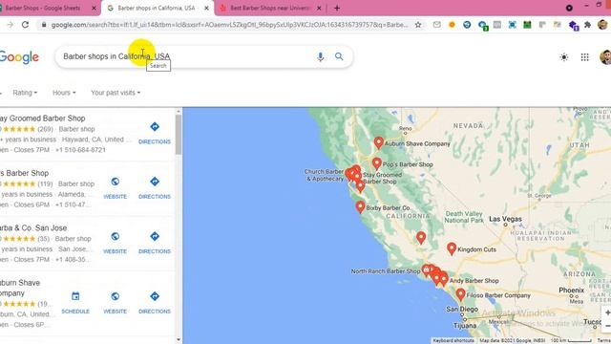The image size is (611, 344).
Task: Click the Death Valley National Park label
Action: coord(464,217)
